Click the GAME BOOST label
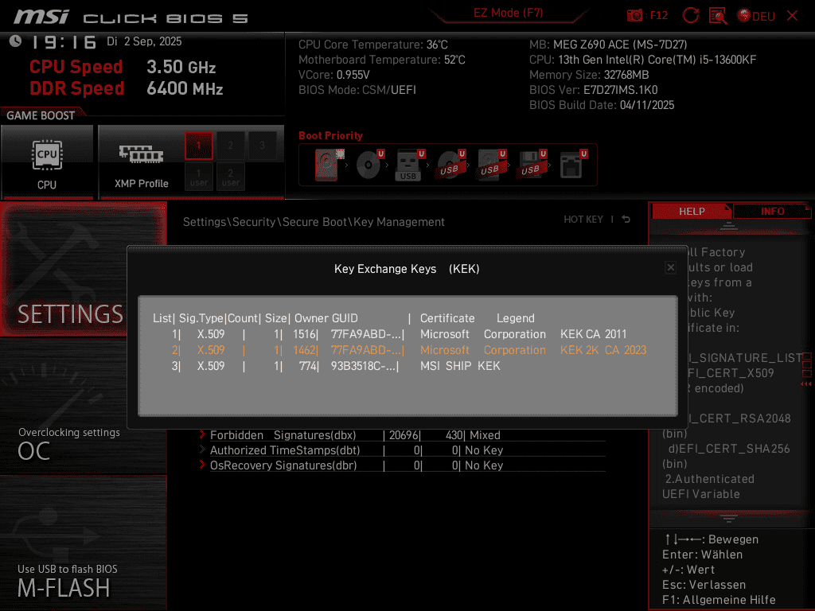The image size is (815, 611). tap(41, 115)
